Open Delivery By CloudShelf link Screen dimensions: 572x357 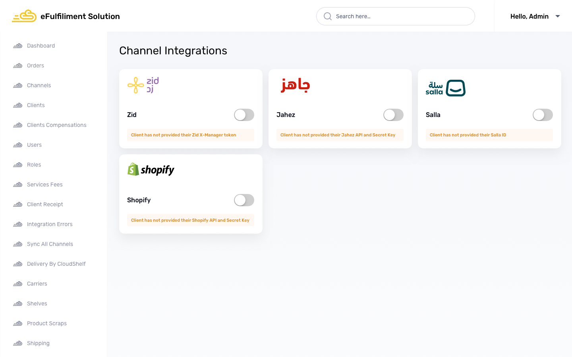tap(56, 264)
